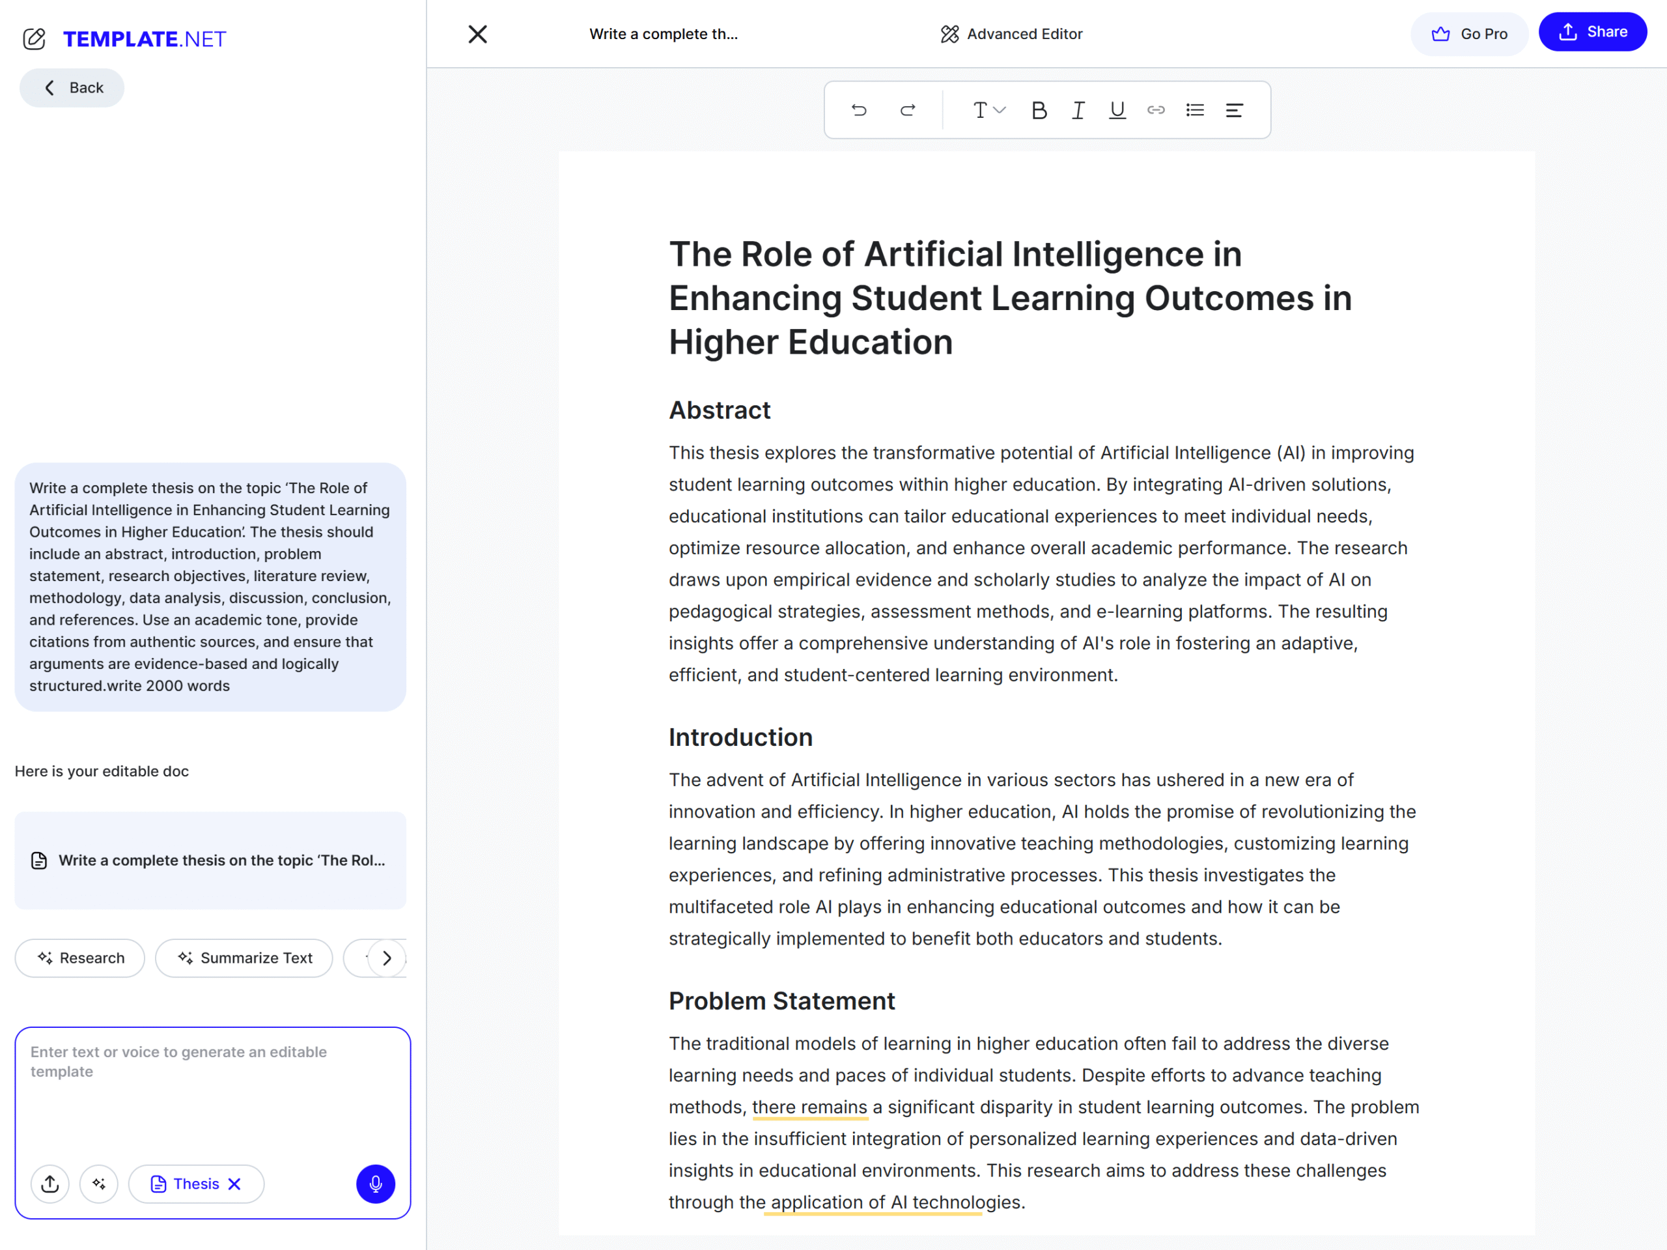The width and height of the screenshot is (1667, 1250).
Task: Click the microphone voice input button
Action: [375, 1184]
